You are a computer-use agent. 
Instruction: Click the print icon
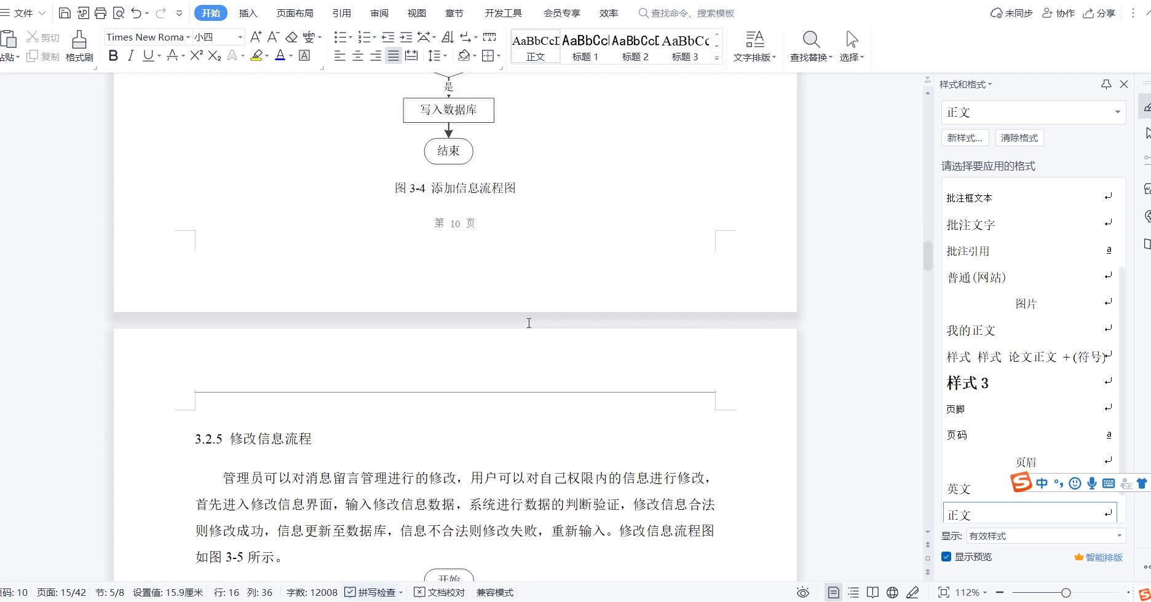point(100,13)
